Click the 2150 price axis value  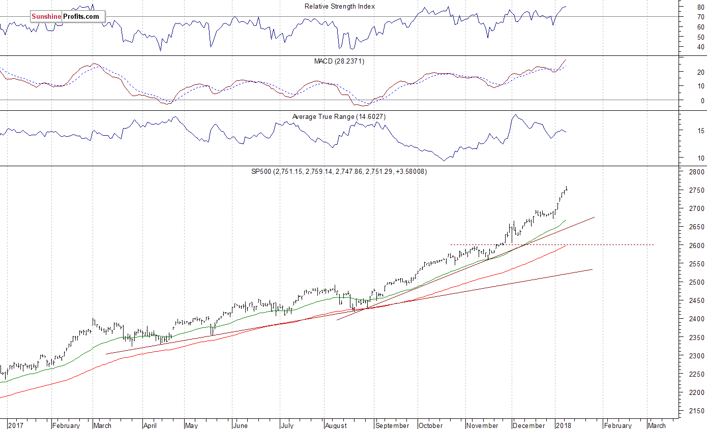[697, 411]
